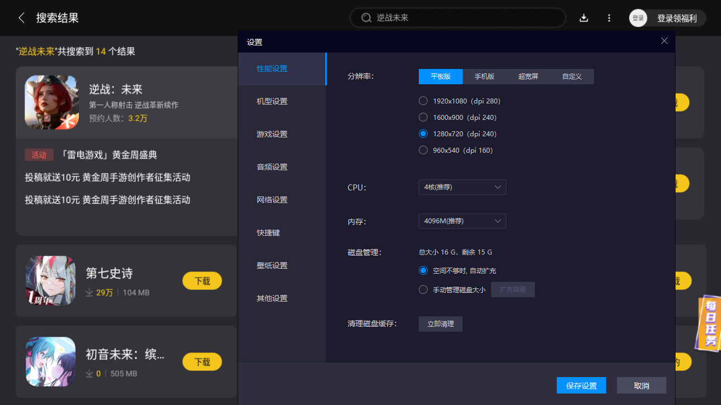Select the 1280x720 dpi setting control

(x=423, y=133)
